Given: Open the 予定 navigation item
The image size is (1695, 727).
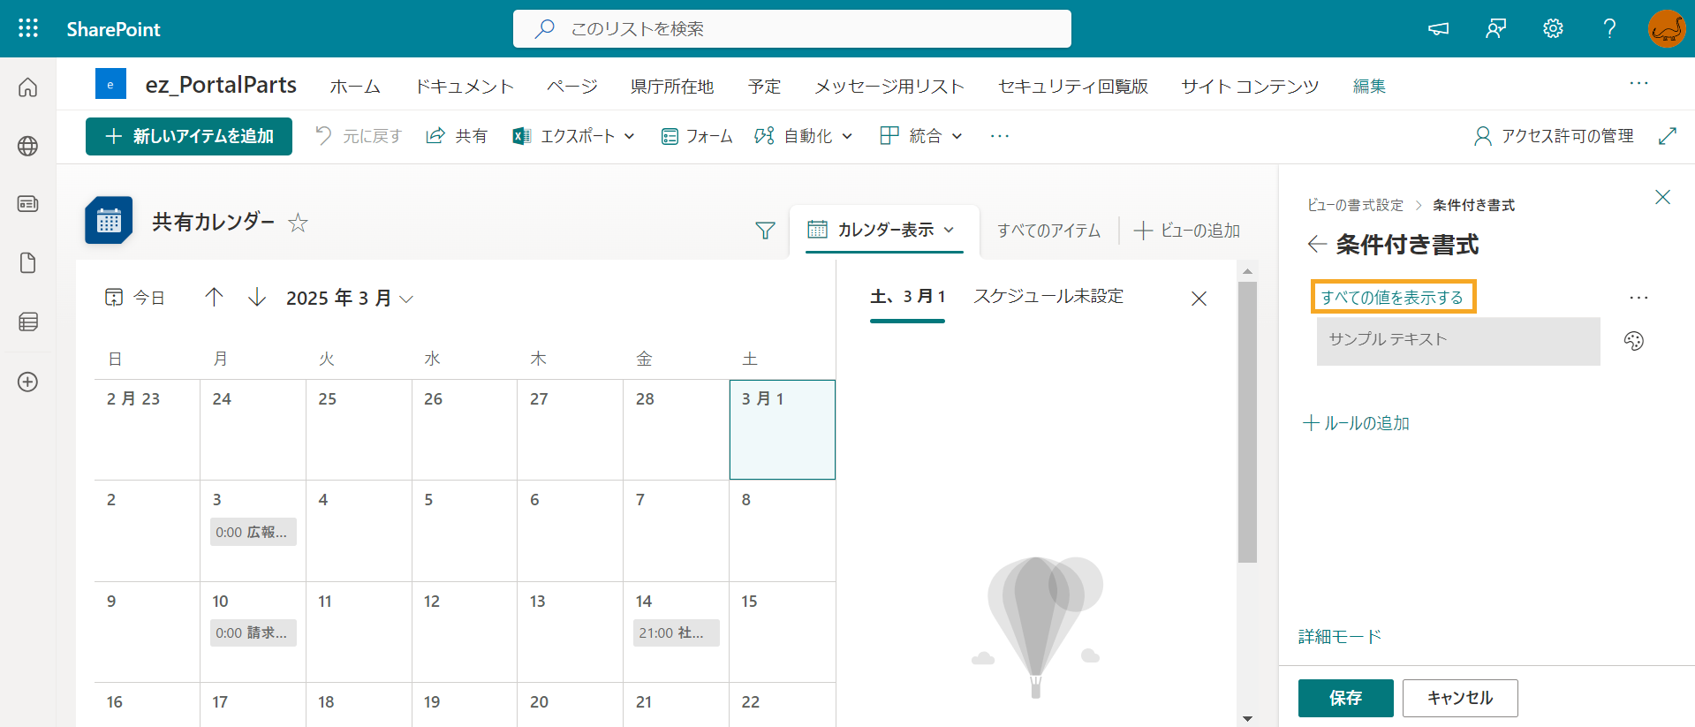Looking at the screenshot, I should pyautogui.click(x=764, y=86).
